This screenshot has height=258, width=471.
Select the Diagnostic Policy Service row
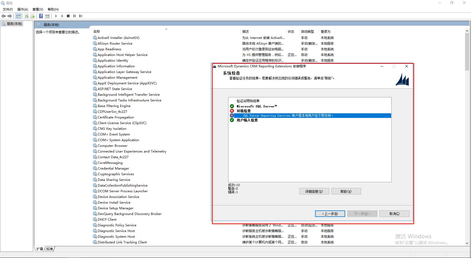(117, 225)
